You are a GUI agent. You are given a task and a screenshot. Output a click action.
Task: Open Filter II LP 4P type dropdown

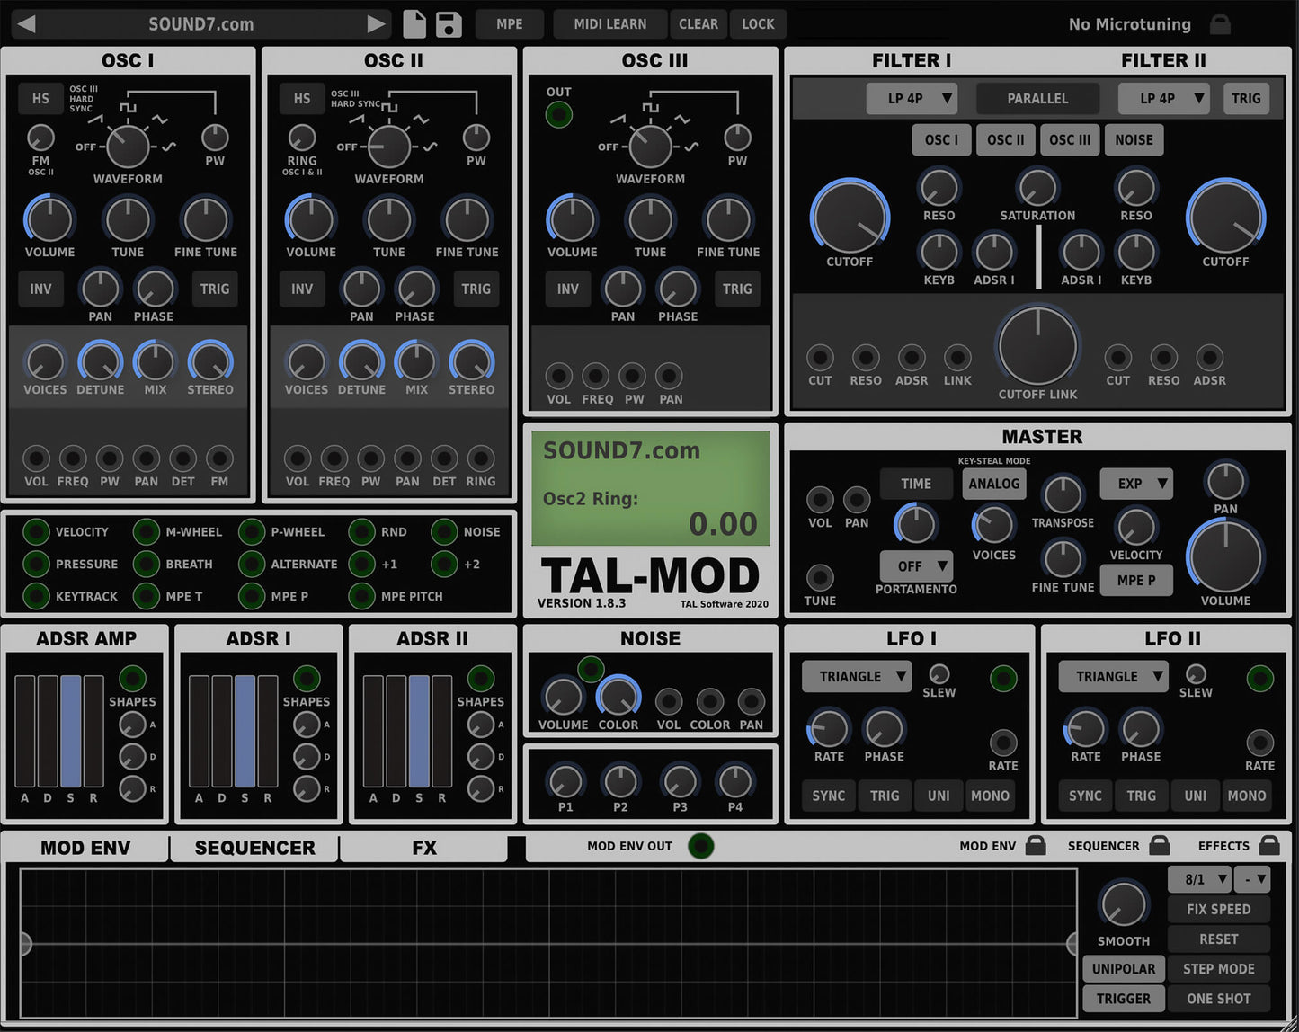pyautogui.click(x=1163, y=99)
